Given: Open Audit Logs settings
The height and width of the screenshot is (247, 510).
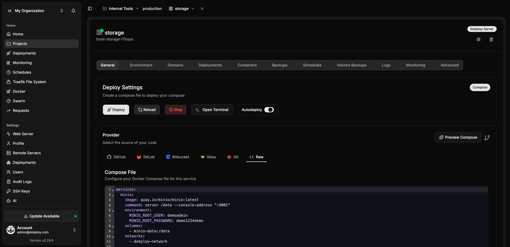Looking at the screenshot, I should click(41, 182).
